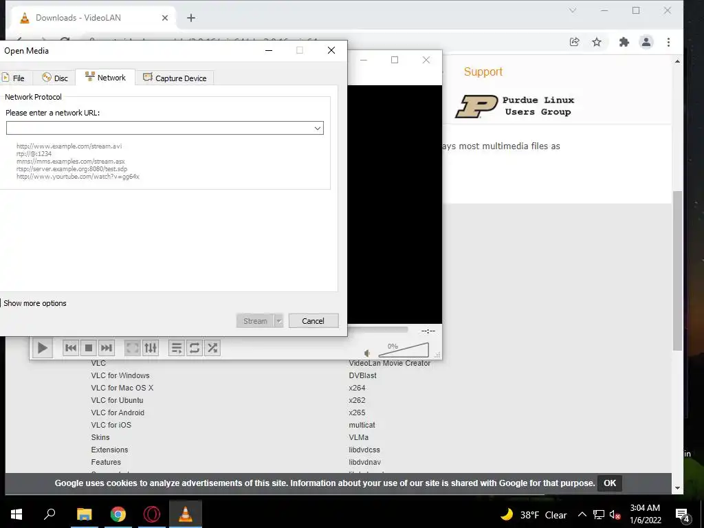Open VideoLan Movie Creator link
704x528 pixels.
tap(390, 363)
